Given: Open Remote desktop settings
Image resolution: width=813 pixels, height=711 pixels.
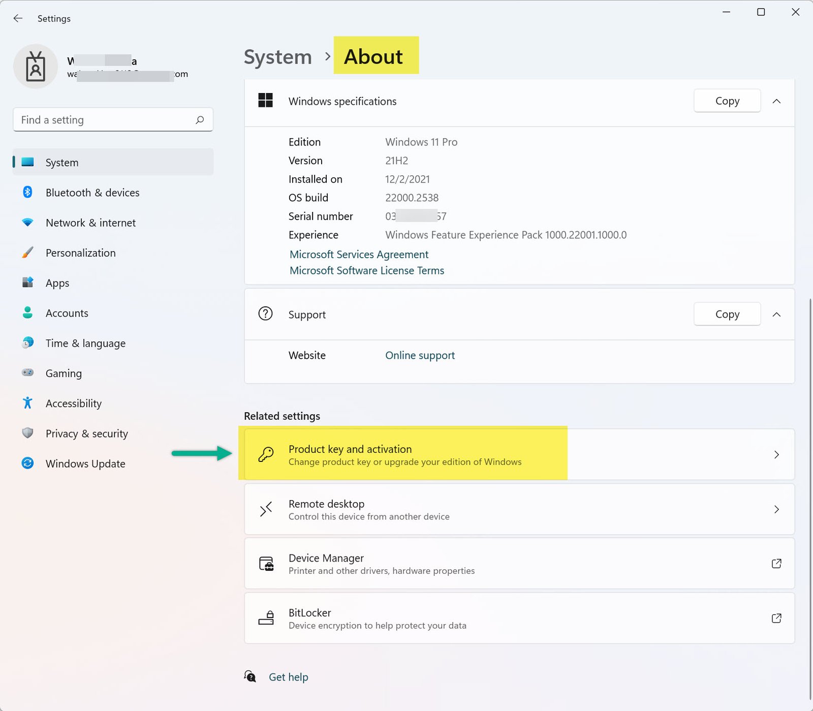Looking at the screenshot, I should (x=519, y=509).
